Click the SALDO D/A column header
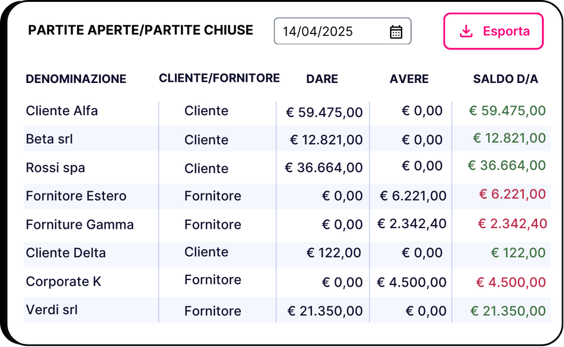 coord(505,79)
